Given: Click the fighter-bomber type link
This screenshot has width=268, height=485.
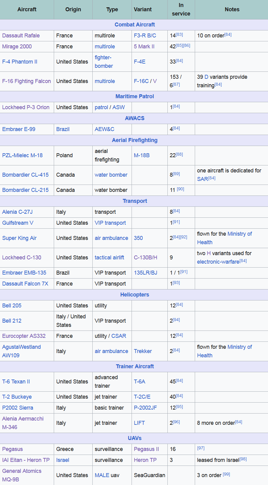Looking at the screenshot, I should pos(104,62).
